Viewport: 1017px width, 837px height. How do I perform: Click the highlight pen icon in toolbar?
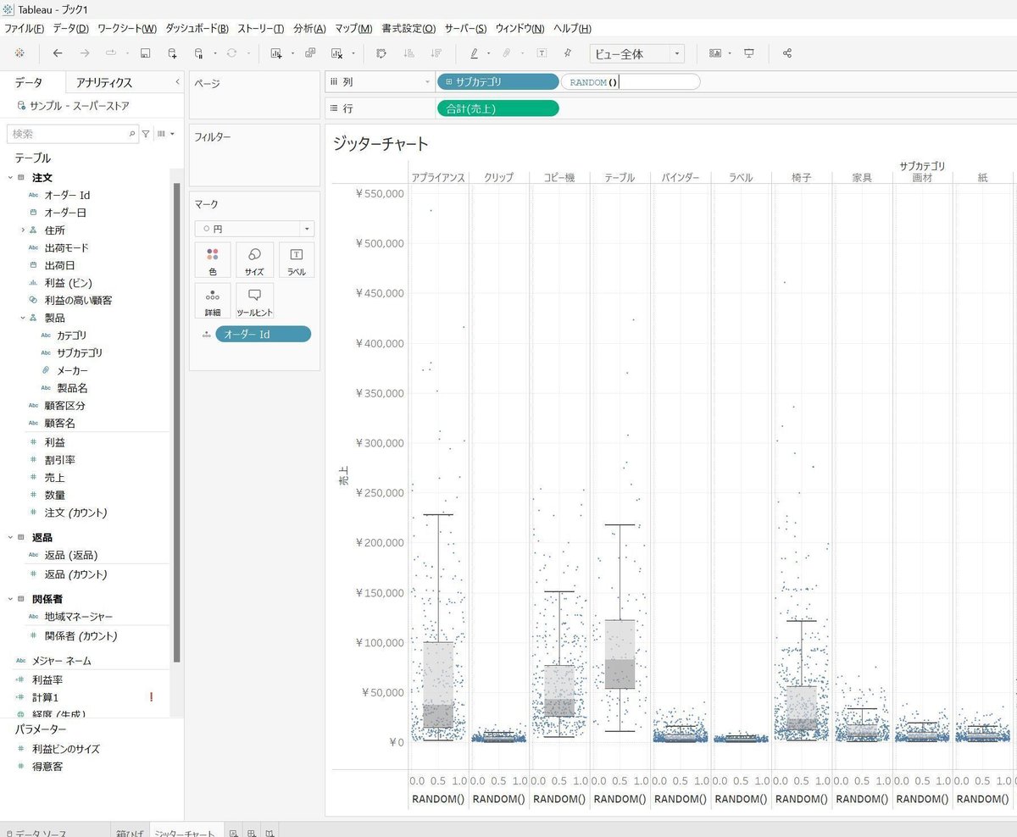point(474,53)
